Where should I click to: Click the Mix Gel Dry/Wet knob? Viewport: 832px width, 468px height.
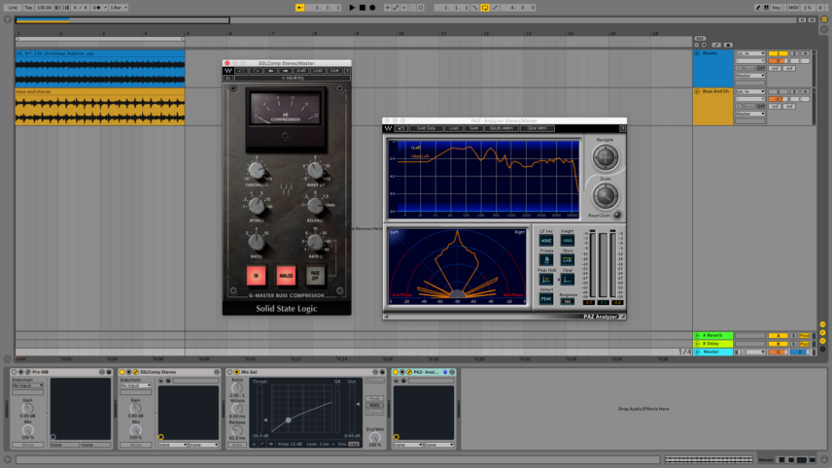tap(374, 437)
